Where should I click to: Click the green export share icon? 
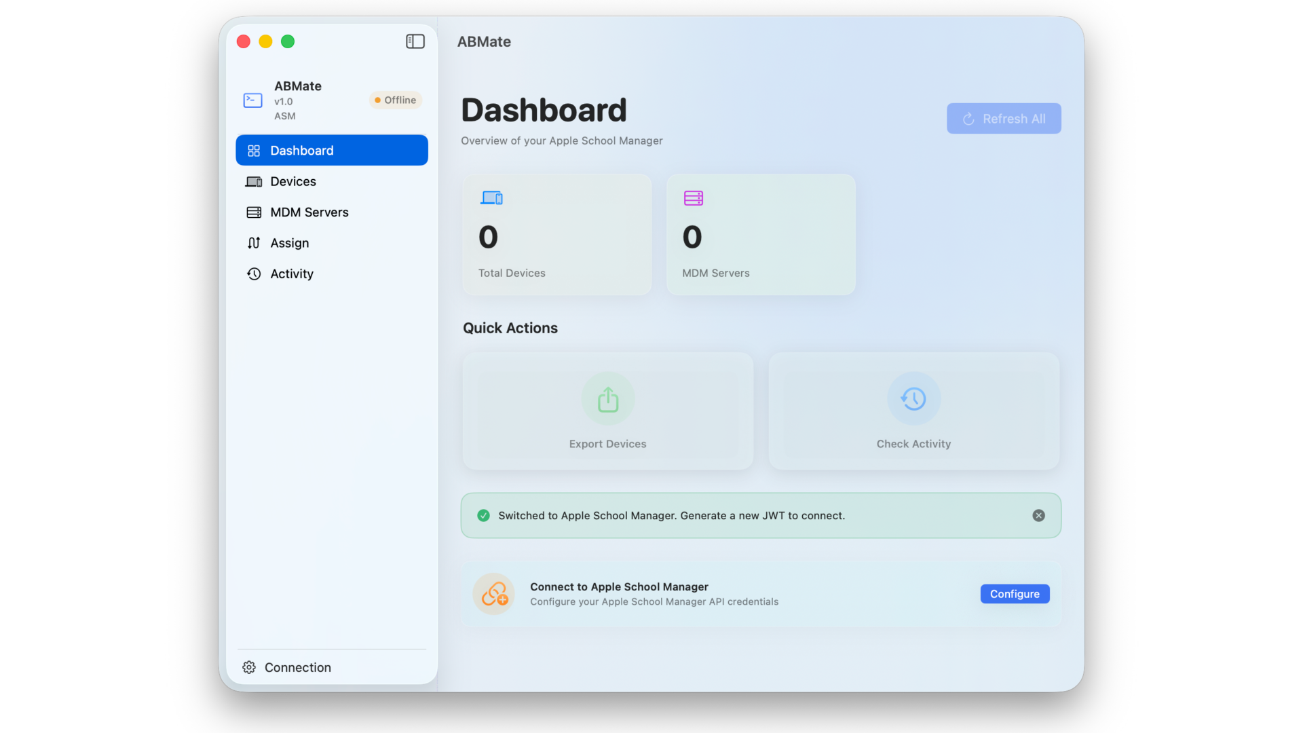click(608, 398)
